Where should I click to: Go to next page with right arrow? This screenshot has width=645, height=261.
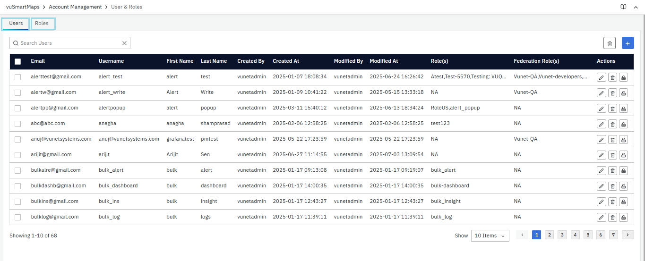(628, 235)
